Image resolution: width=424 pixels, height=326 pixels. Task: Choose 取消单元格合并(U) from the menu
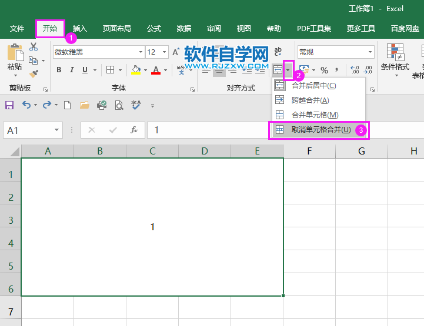[x=319, y=130]
